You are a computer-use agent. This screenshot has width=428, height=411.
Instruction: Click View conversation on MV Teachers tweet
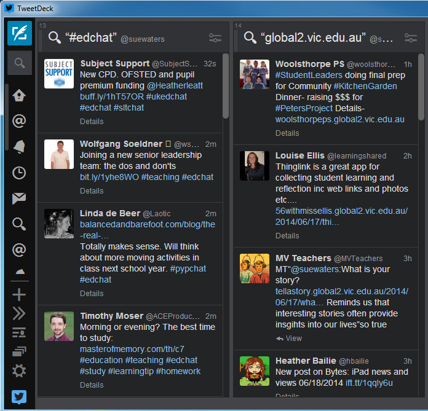click(x=289, y=338)
